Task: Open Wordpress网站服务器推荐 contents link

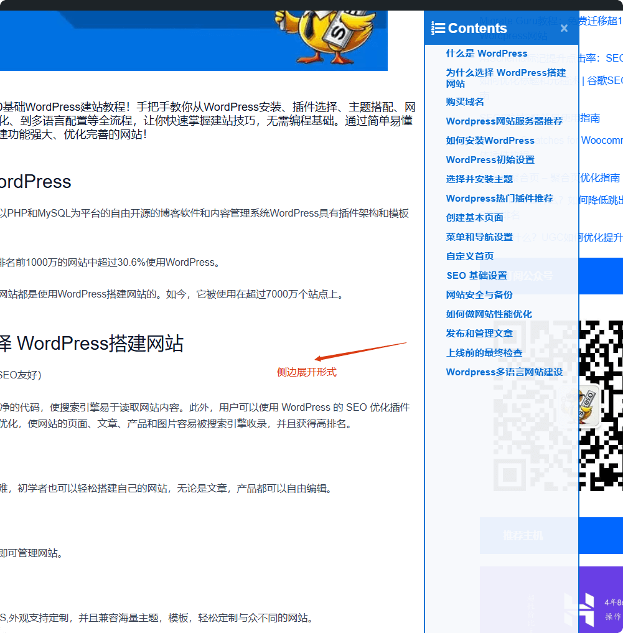Action: point(504,121)
